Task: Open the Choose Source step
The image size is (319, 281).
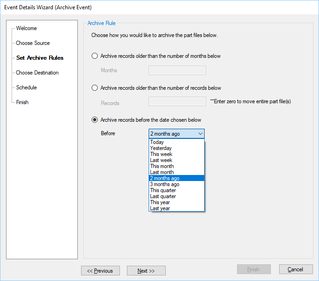Action: [33, 43]
